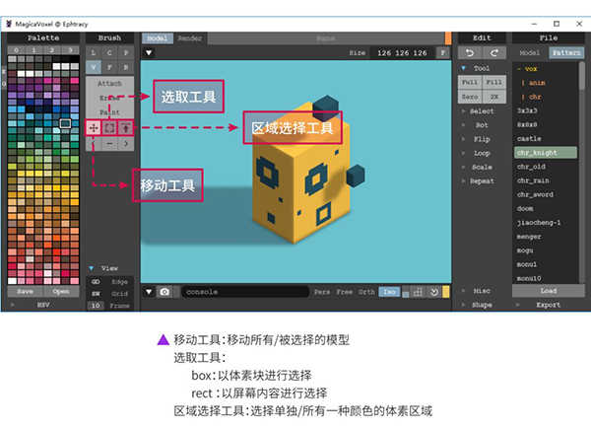
Task: Choose the B box brush mode
Action: point(126,67)
